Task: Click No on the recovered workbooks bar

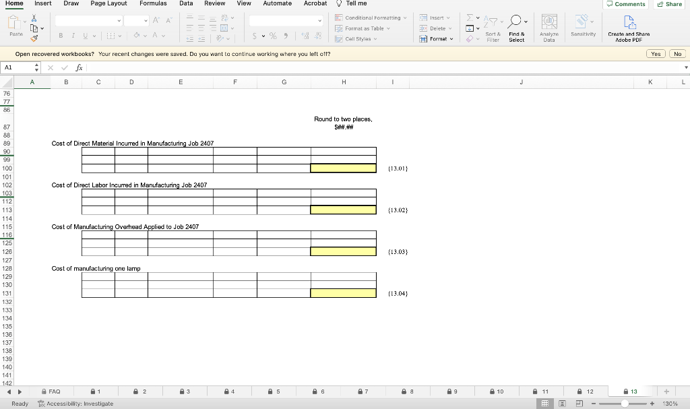Action: (678, 54)
